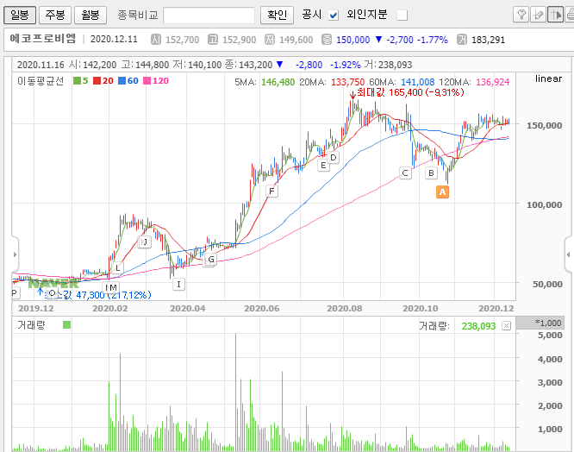Expand the left side panel arrow

[x=15, y=254]
